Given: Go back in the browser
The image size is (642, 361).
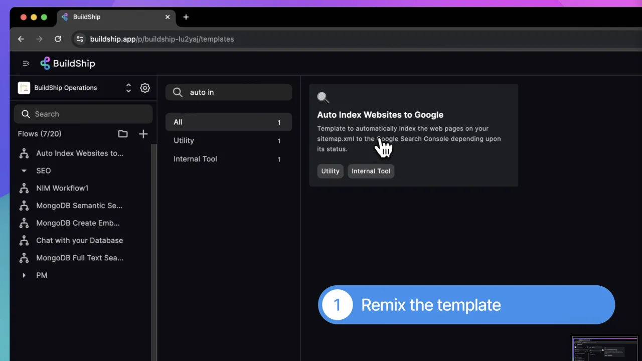Looking at the screenshot, I should coord(21,39).
